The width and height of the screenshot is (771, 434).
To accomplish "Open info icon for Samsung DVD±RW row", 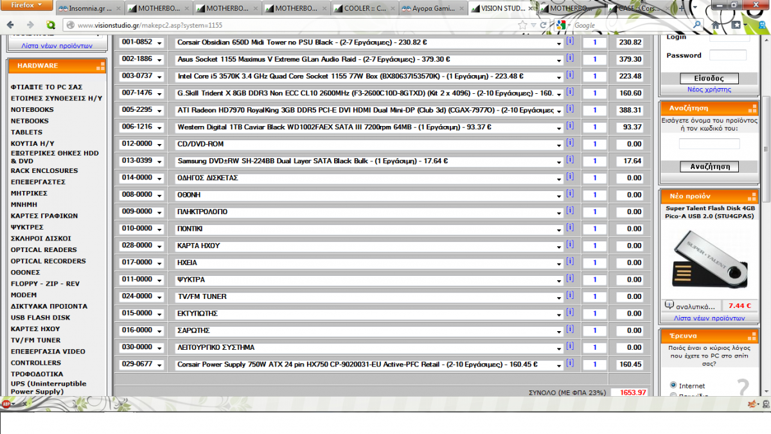I will coord(569,160).
